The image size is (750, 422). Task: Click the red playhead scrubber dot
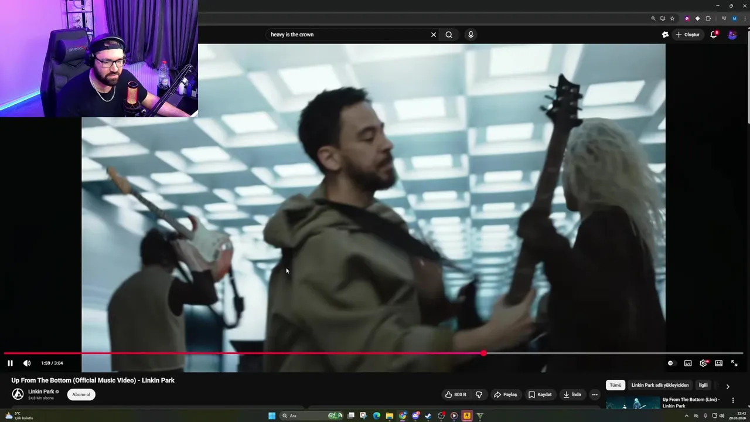tap(483, 353)
